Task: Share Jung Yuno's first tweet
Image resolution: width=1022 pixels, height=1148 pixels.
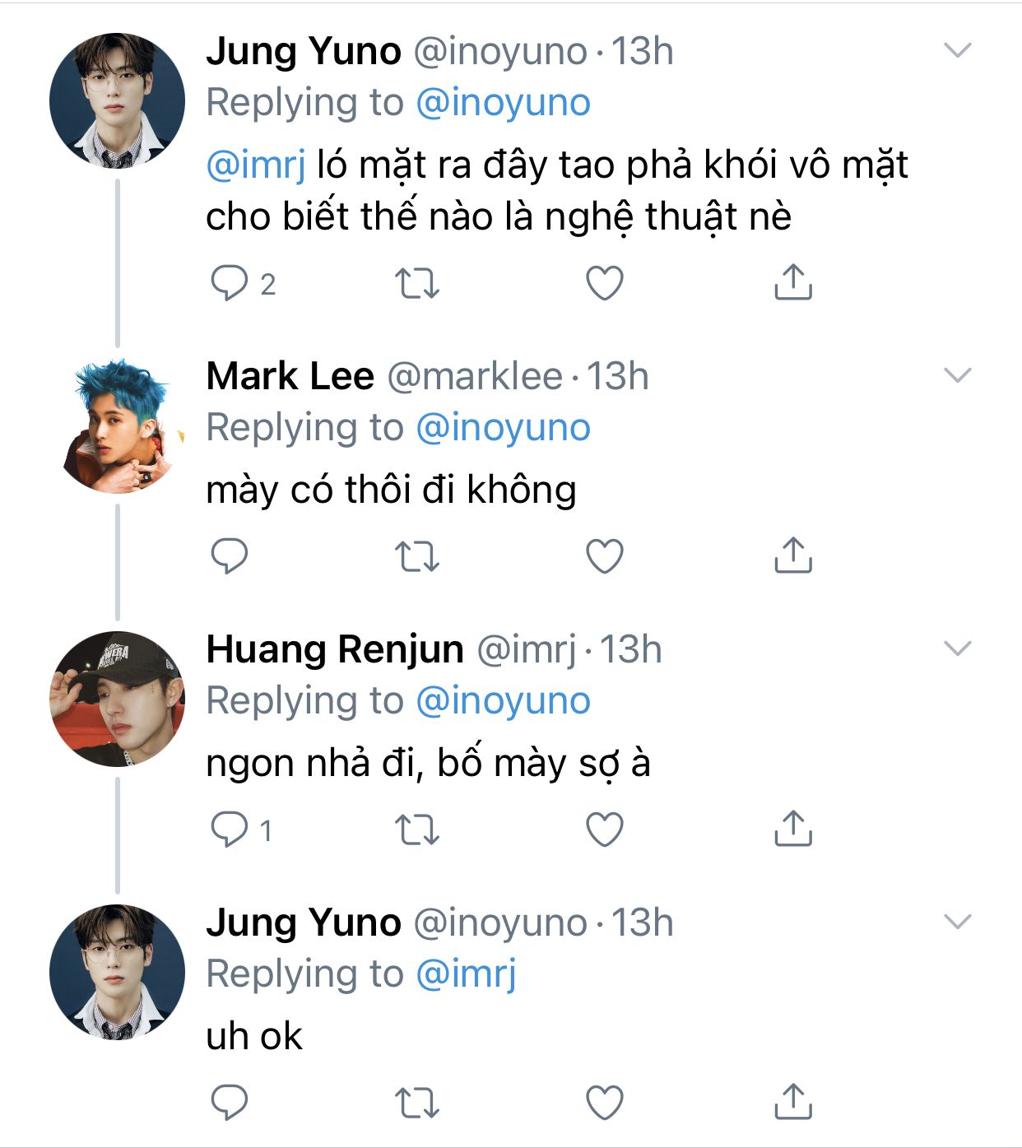Action: (793, 282)
